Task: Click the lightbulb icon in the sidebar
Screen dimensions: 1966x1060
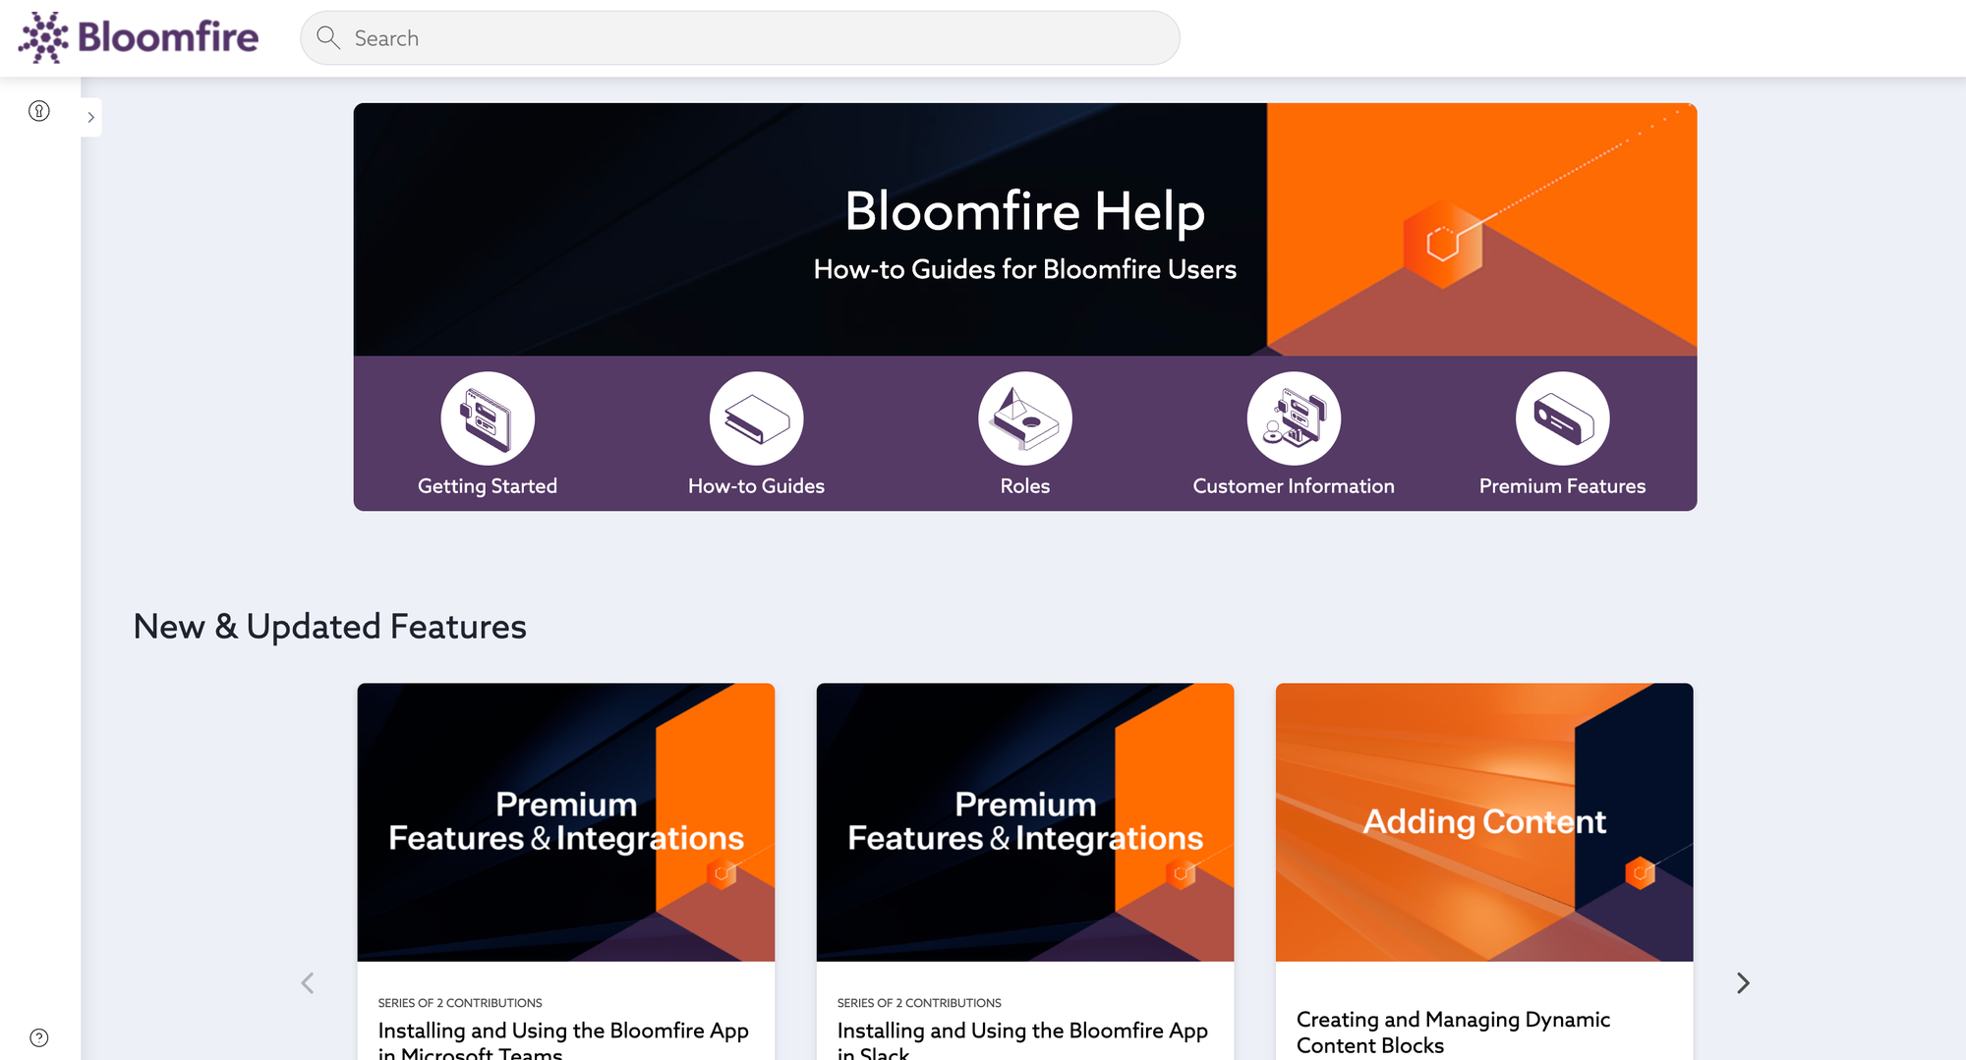Action: click(38, 112)
